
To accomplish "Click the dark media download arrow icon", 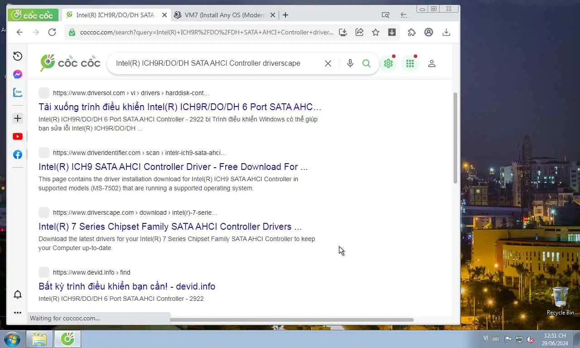I will (x=392, y=32).
